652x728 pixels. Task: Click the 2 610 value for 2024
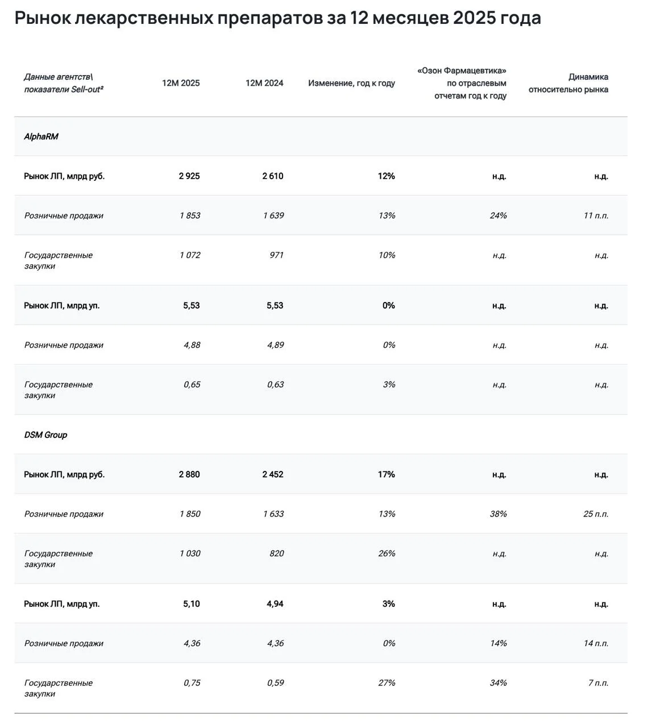[x=273, y=176]
